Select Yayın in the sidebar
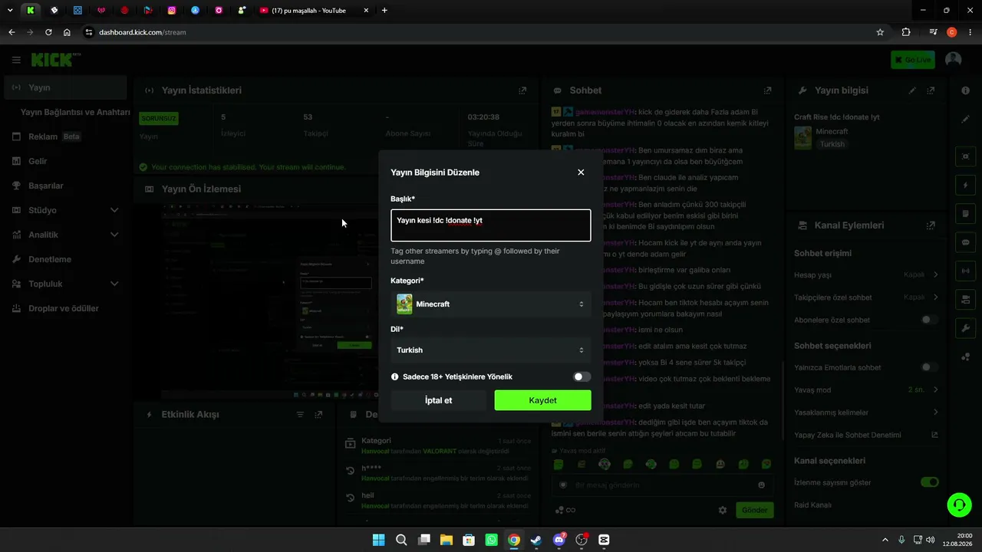The height and width of the screenshot is (552, 982). pos(65,87)
